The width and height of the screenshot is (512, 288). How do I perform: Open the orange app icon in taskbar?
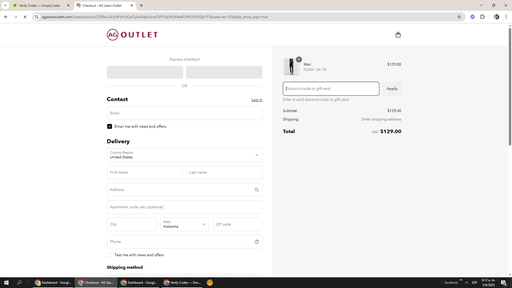210,283
